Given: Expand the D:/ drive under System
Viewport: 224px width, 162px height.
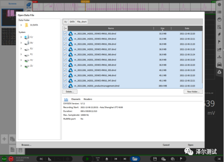Looking at the screenshot, I should (21, 43).
